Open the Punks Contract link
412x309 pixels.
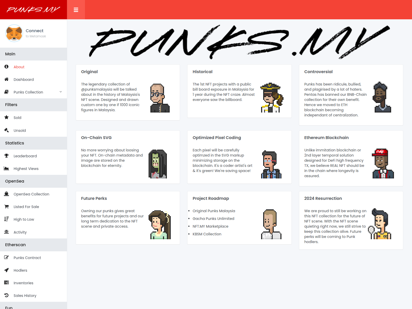33,258
